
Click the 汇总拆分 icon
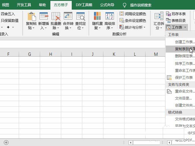(x=159, y=16)
